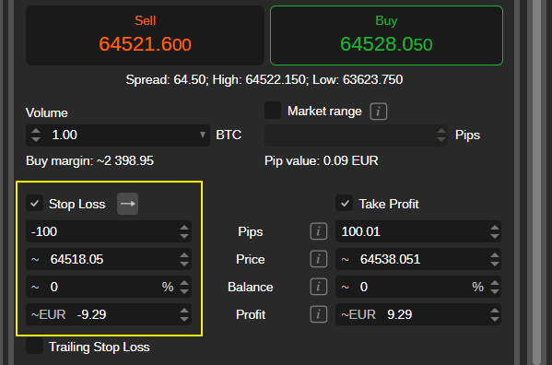The height and width of the screenshot is (365, 552).
Task: Click the Stop Loss price field 64518.05
Action: [x=109, y=259]
